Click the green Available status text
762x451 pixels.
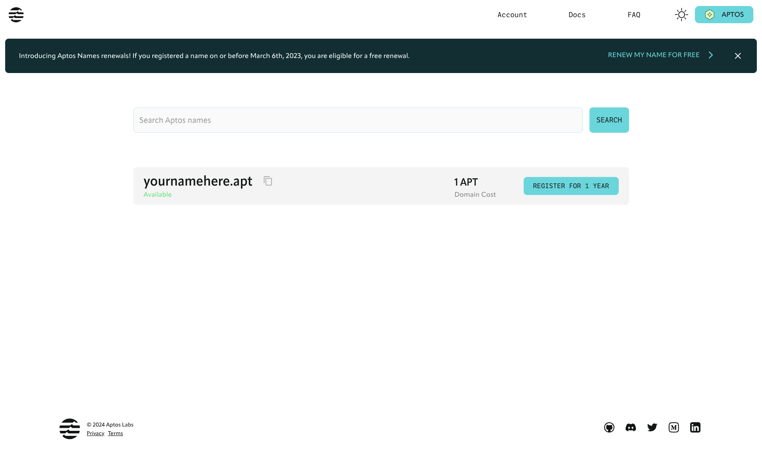point(157,195)
